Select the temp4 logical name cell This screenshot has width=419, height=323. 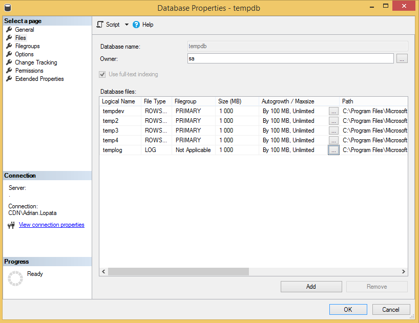point(120,140)
